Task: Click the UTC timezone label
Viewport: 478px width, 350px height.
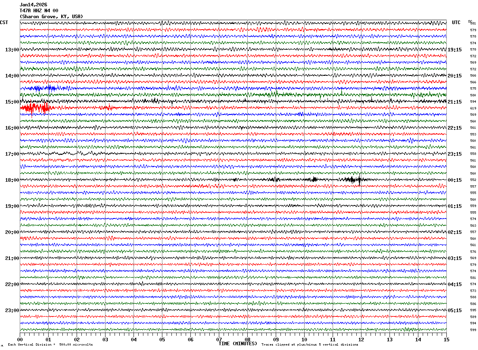Action: (x=456, y=23)
